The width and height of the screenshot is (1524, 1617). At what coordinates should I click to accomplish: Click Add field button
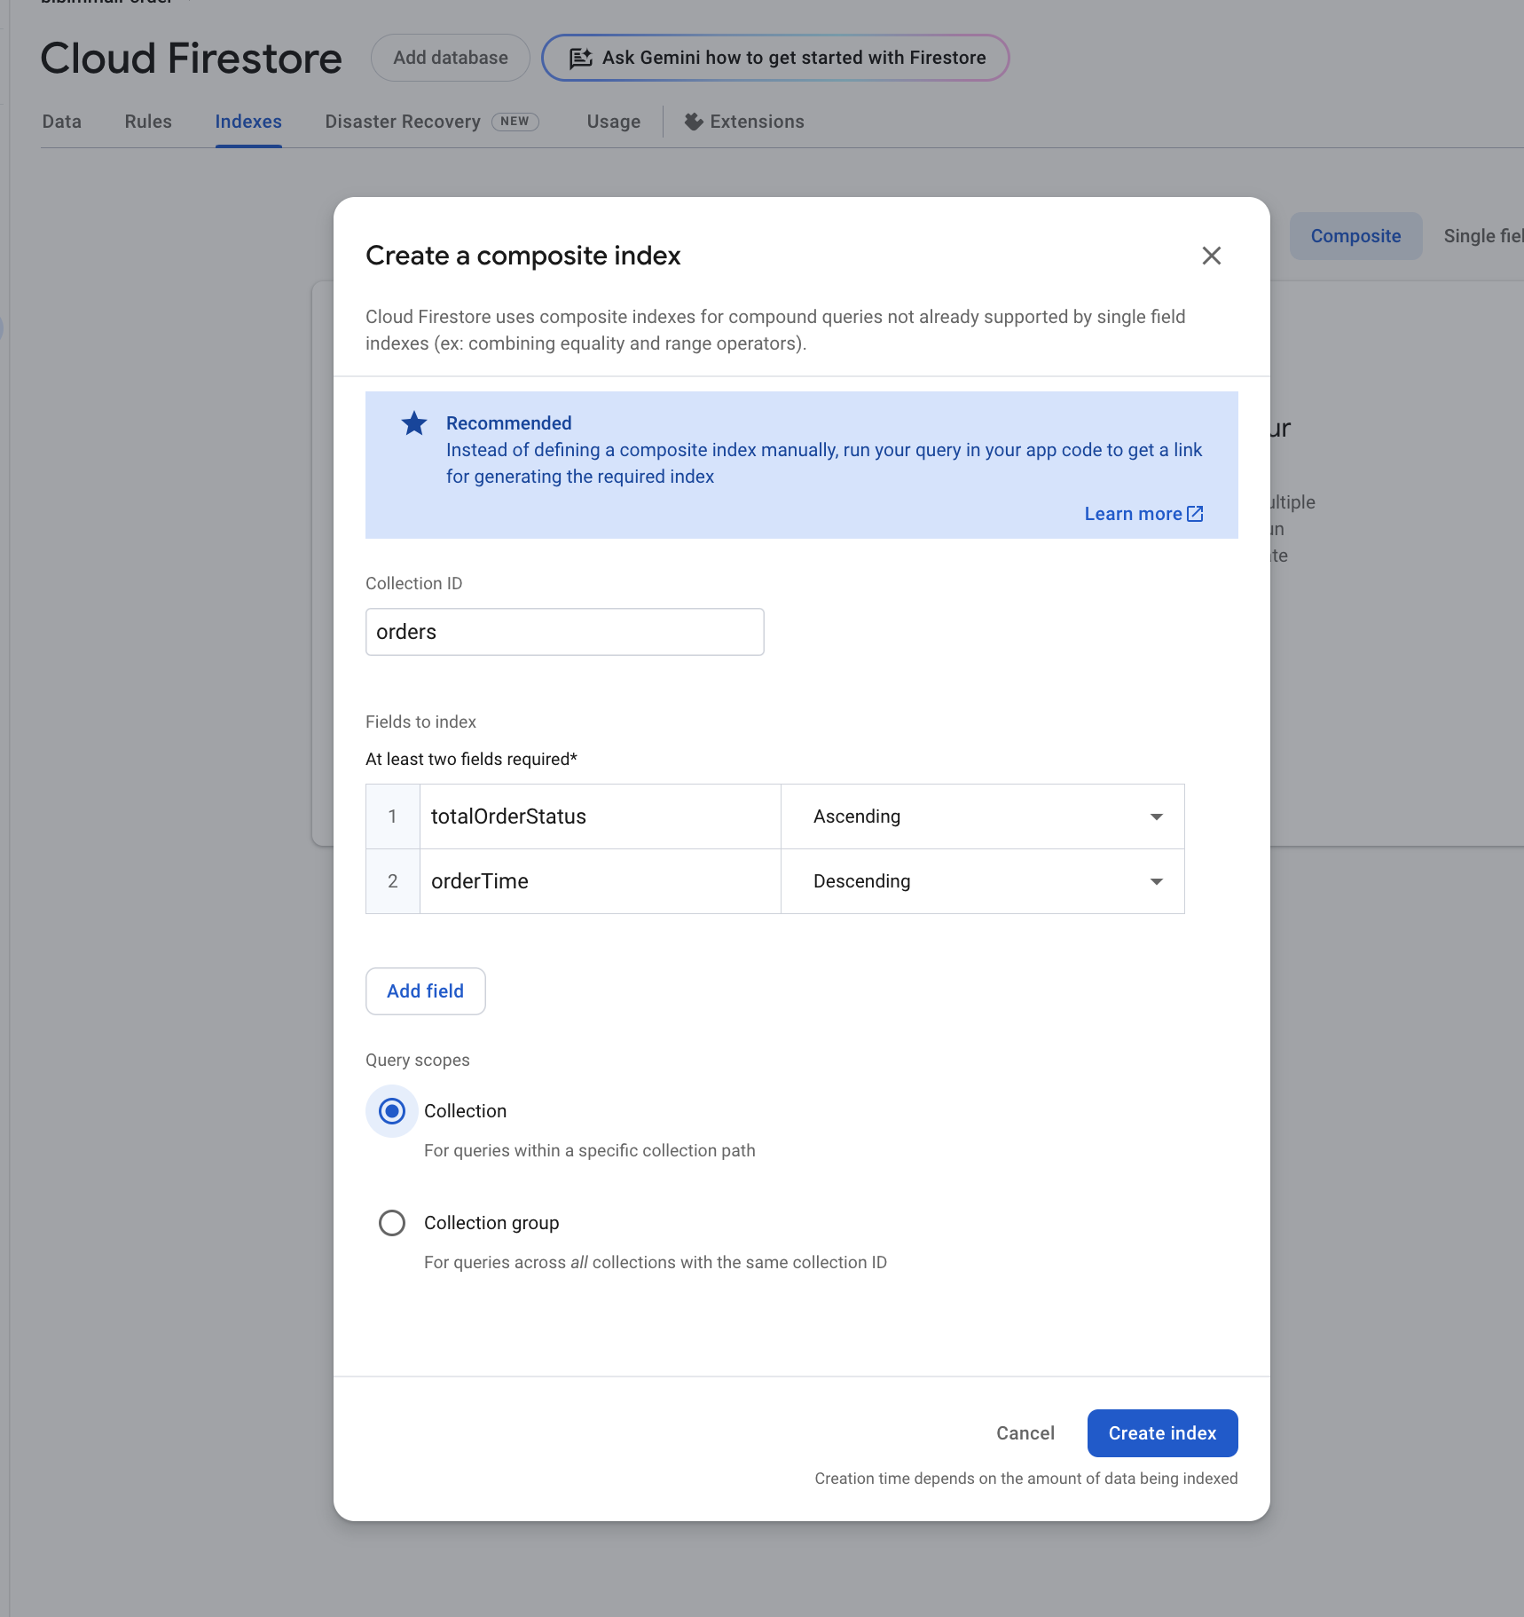[x=426, y=991]
